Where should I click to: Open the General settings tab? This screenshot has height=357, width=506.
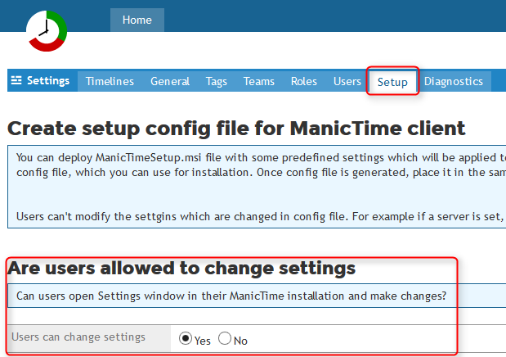point(170,81)
